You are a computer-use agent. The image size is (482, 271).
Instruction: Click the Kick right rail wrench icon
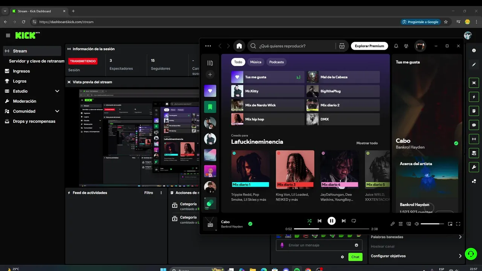pos(474,167)
